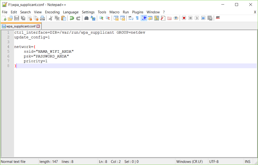Image resolution: width=258 pixels, height=165 pixels.
Task: Close the current document via toolbar icon
Action: point(30,18)
